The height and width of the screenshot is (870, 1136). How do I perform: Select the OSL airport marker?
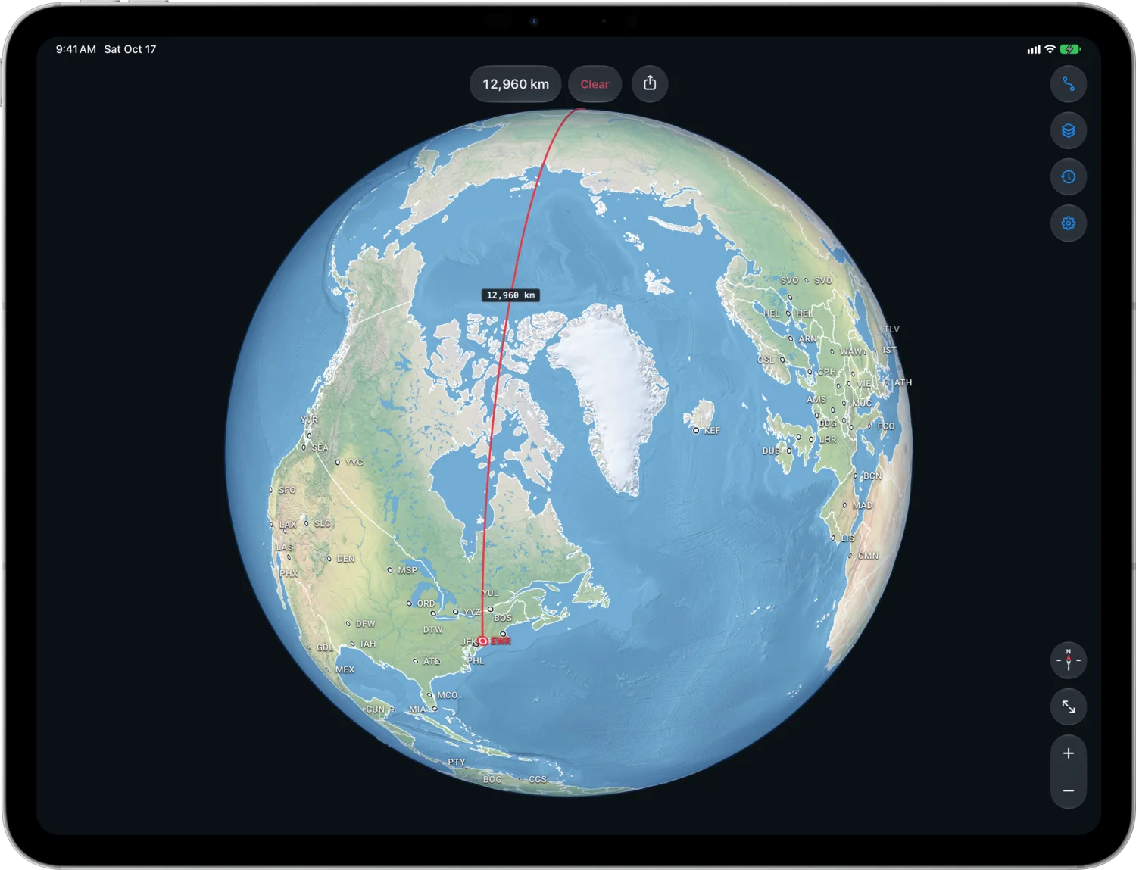(782, 360)
